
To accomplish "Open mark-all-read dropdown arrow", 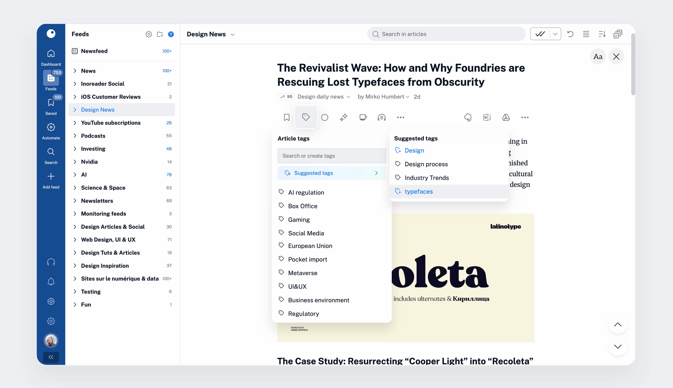I will (x=555, y=34).
